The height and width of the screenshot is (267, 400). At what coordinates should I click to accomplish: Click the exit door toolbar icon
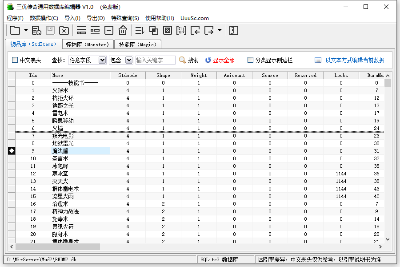click(x=234, y=30)
